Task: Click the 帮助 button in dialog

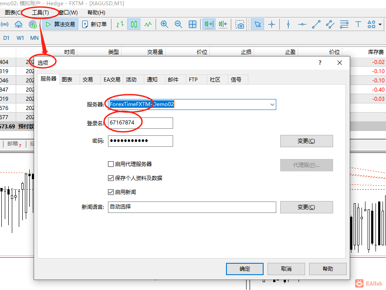Action: [328, 269]
